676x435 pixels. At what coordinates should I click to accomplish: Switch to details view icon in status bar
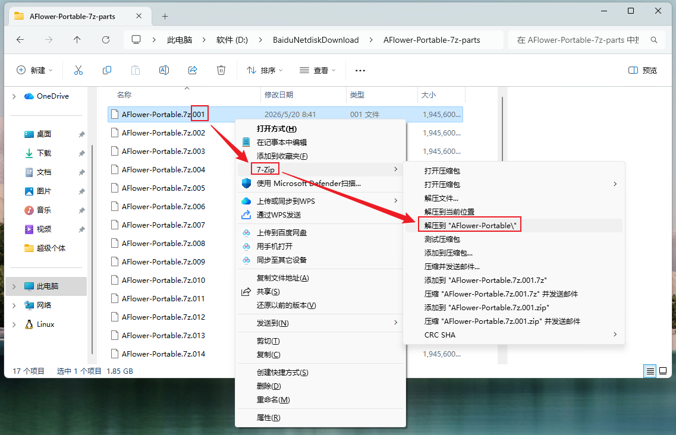[x=650, y=371]
